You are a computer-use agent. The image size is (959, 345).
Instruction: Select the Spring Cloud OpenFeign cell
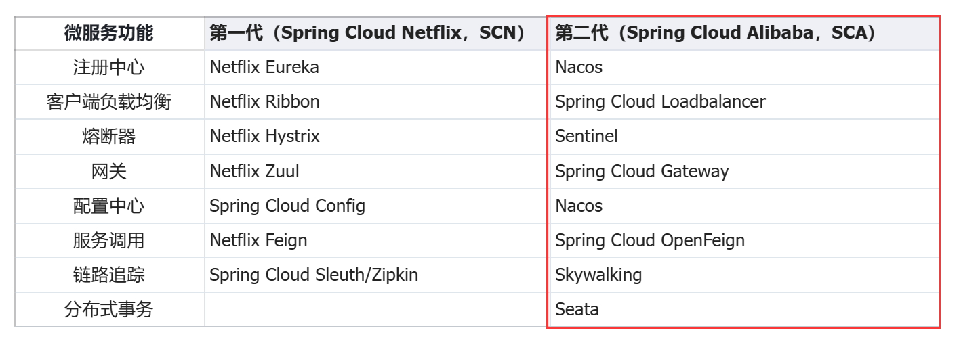click(744, 240)
